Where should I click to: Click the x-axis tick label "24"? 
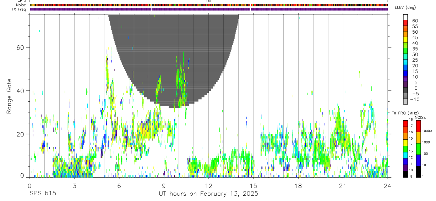[388, 186]
